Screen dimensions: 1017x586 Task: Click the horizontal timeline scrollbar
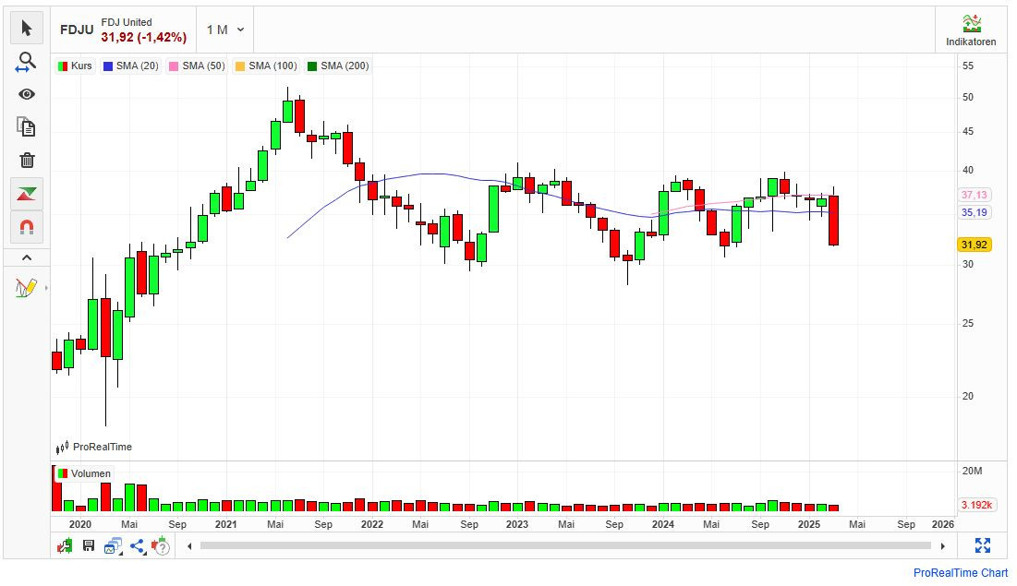[565, 545]
